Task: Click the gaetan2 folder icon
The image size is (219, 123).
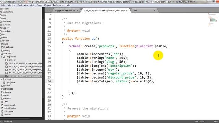Action: 1,25
